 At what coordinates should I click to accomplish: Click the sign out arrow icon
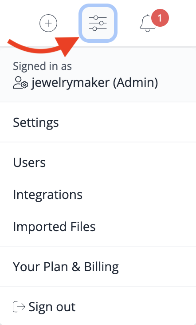point(19,307)
